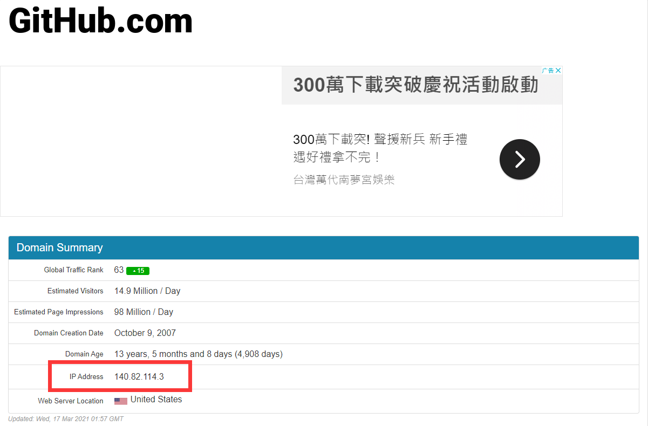Click the 98 Million / Day impressions value
The width and height of the screenshot is (648, 426).
tap(144, 312)
